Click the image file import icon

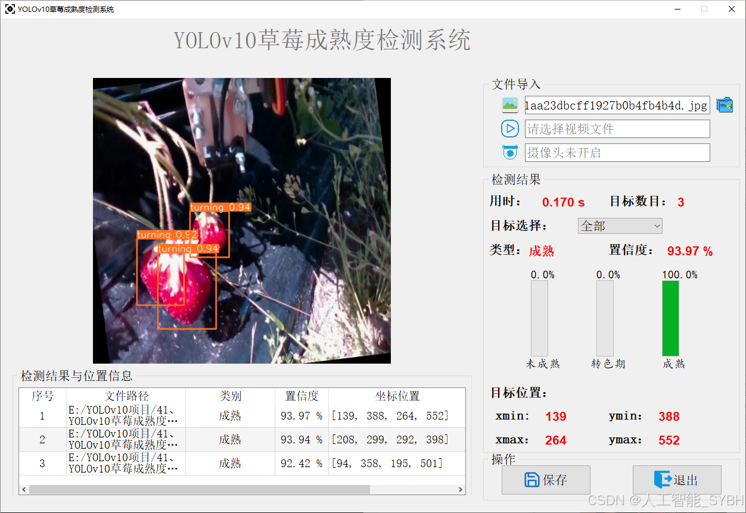click(x=510, y=105)
